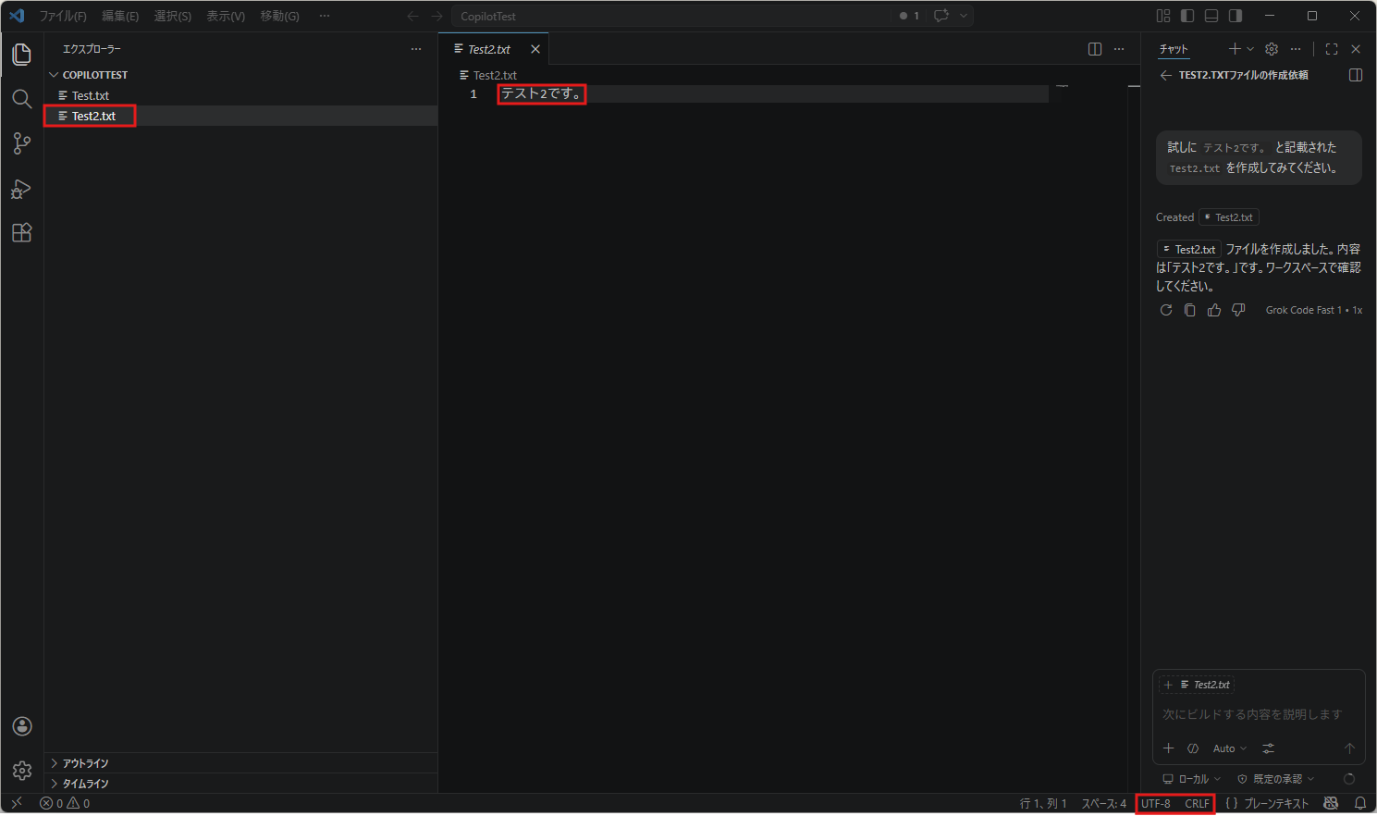
Task: Open the Search view in activity bar
Action: 22,99
